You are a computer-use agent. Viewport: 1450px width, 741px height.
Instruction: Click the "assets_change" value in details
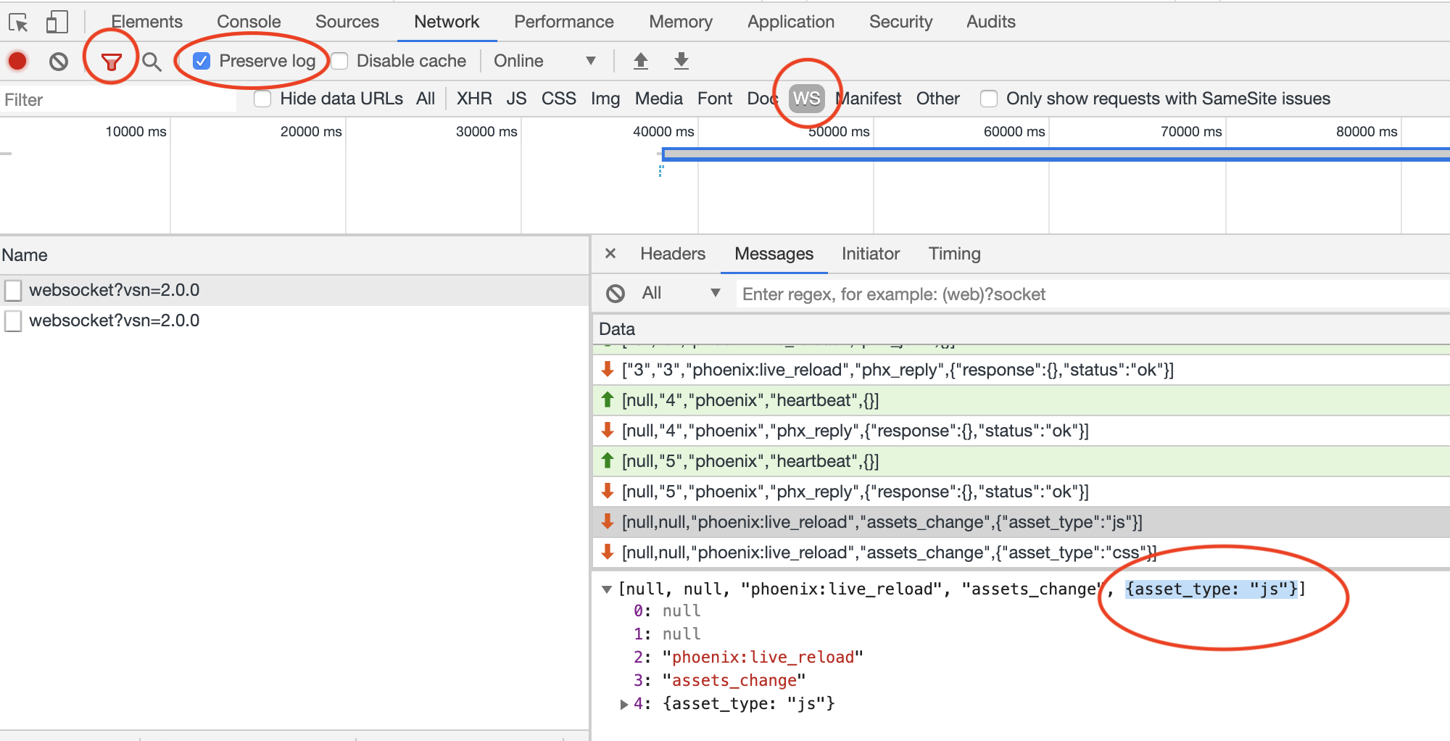pyautogui.click(x=734, y=681)
